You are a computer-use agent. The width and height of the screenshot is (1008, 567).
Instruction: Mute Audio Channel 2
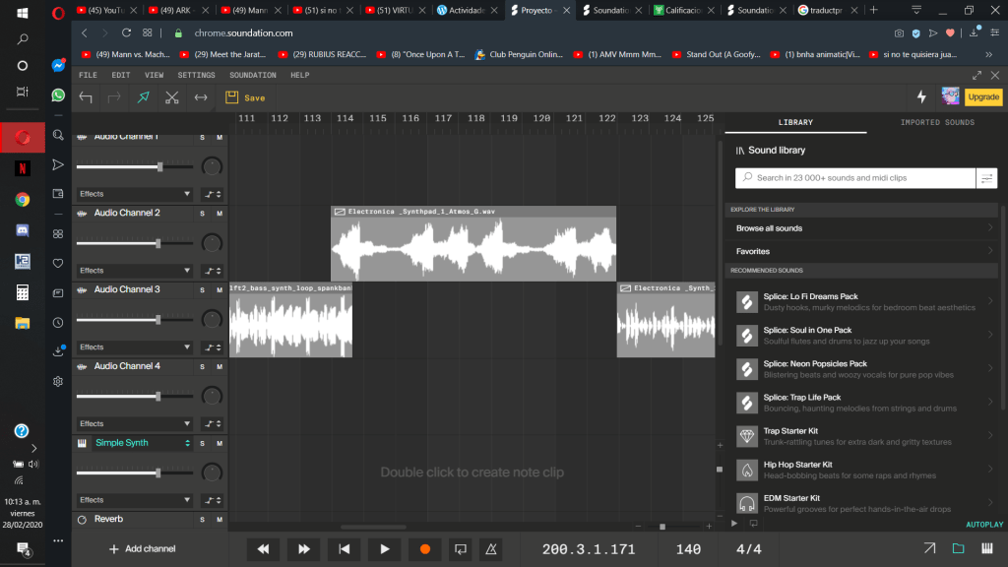coord(219,213)
